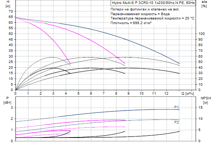
Task: Click the eta [%] axis label
Action: pos(204,4)
